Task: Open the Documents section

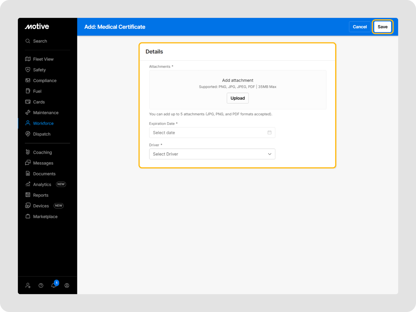Action: [x=44, y=174]
